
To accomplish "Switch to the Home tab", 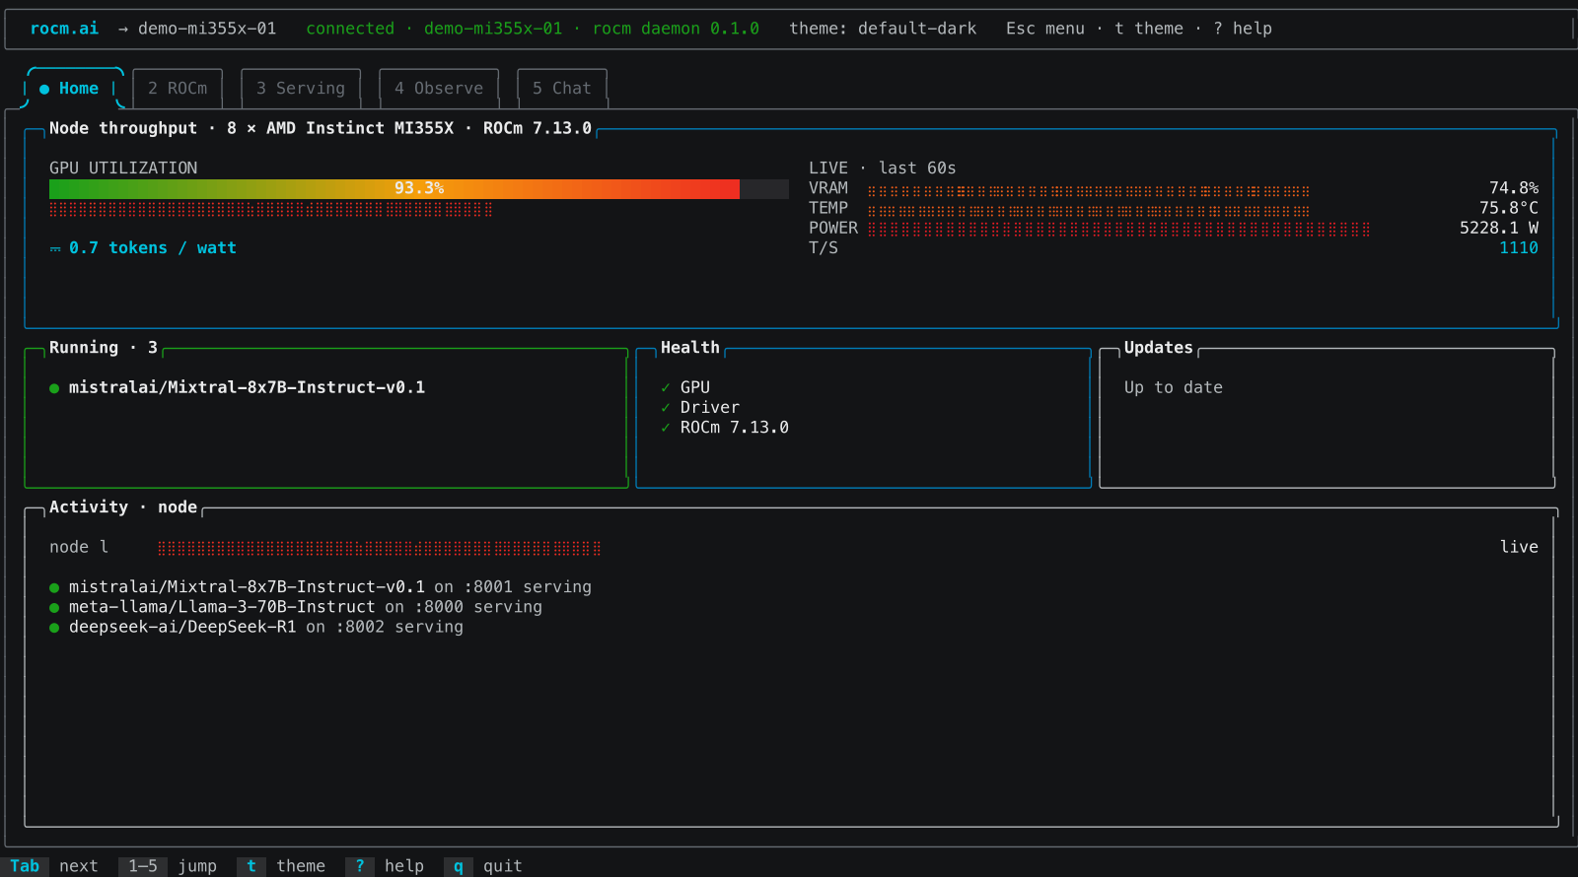I will click(x=74, y=89).
